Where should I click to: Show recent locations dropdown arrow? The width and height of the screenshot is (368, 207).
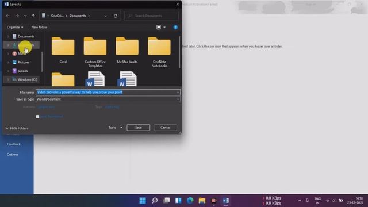click(25, 16)
